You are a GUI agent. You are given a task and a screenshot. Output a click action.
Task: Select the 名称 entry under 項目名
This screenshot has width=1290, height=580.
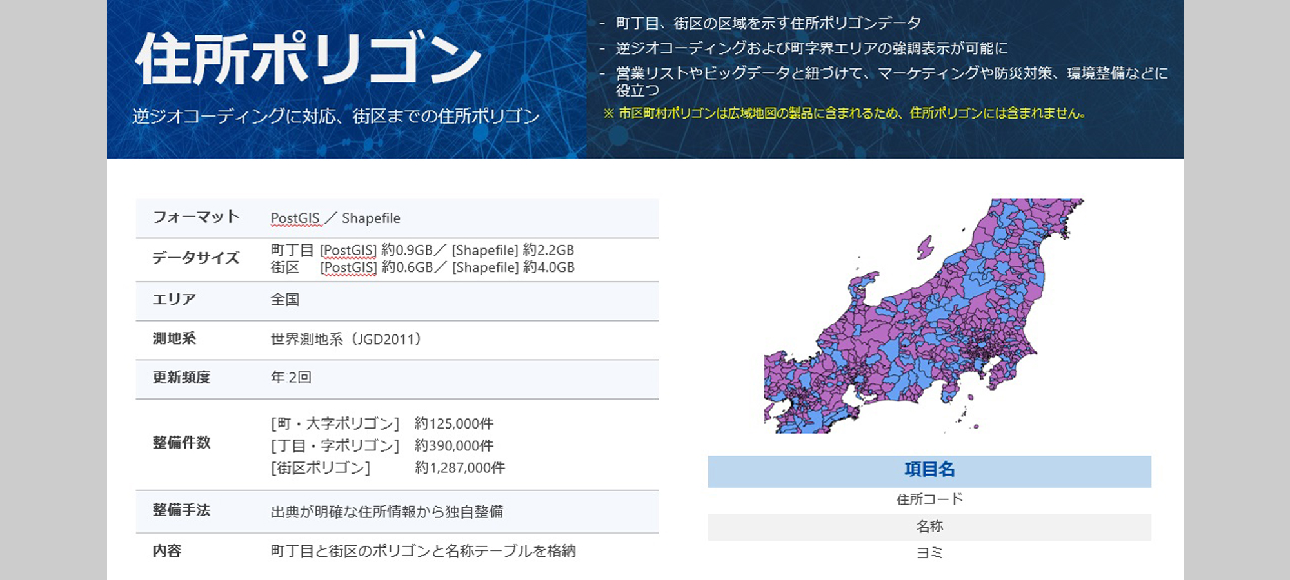[x=929, y=526]
